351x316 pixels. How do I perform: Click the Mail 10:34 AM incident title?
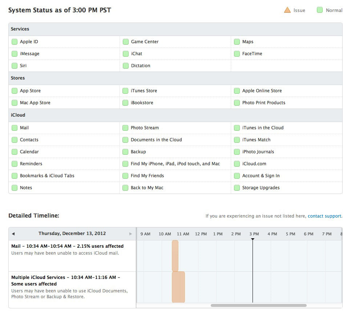pyautogui.click(x=67, y=246)
